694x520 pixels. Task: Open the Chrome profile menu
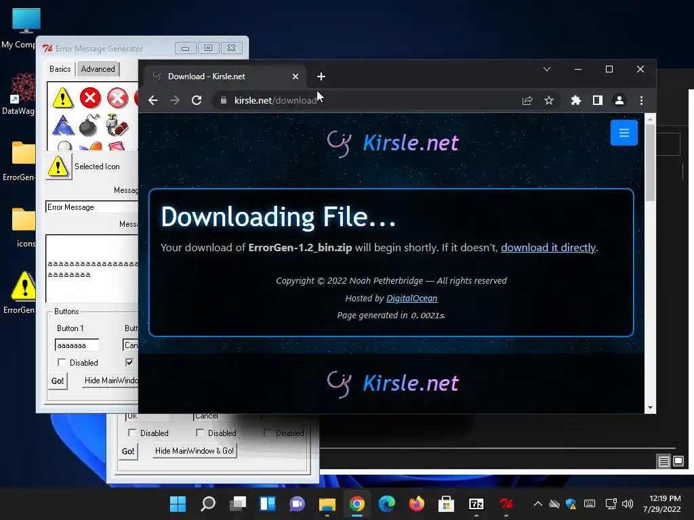(619, 100)
